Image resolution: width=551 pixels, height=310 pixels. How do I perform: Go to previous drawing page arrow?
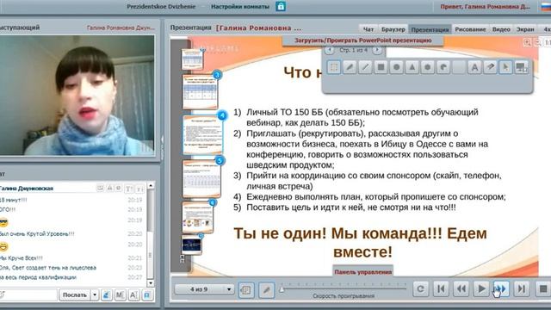(329, 50)
